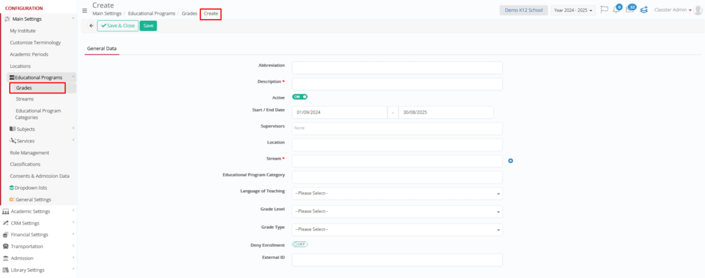Image resolution: width=705 pixels, height=278 pixels.
Task: Toggle the hamburger menu icon
Action: click(x=85, y=11)
